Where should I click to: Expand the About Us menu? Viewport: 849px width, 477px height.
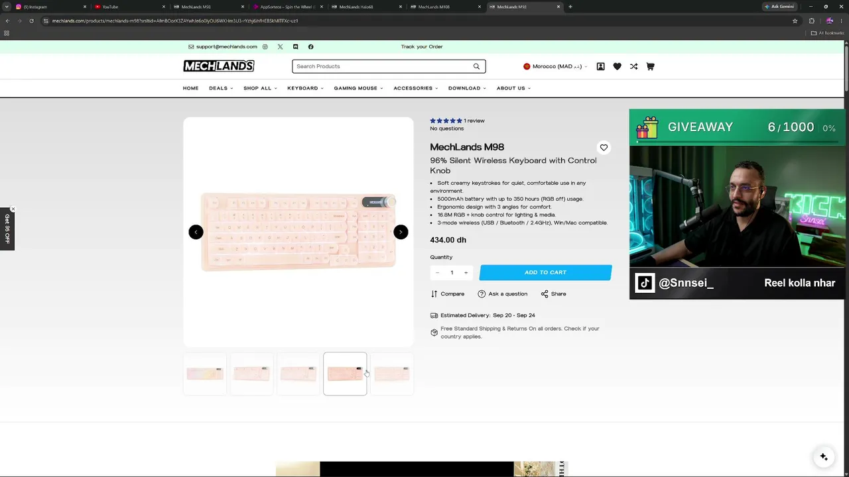(513, 88)
